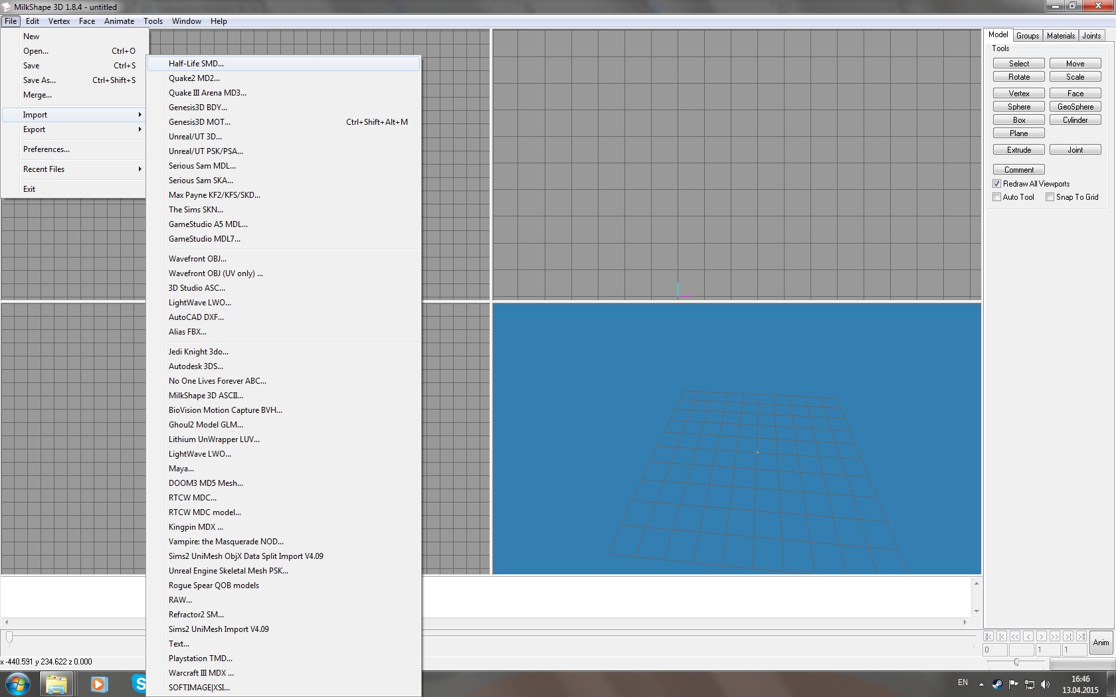Switch to the Joints tab
The width and height of the screenshot is (1116, 697).
[x=1091, y=36]
